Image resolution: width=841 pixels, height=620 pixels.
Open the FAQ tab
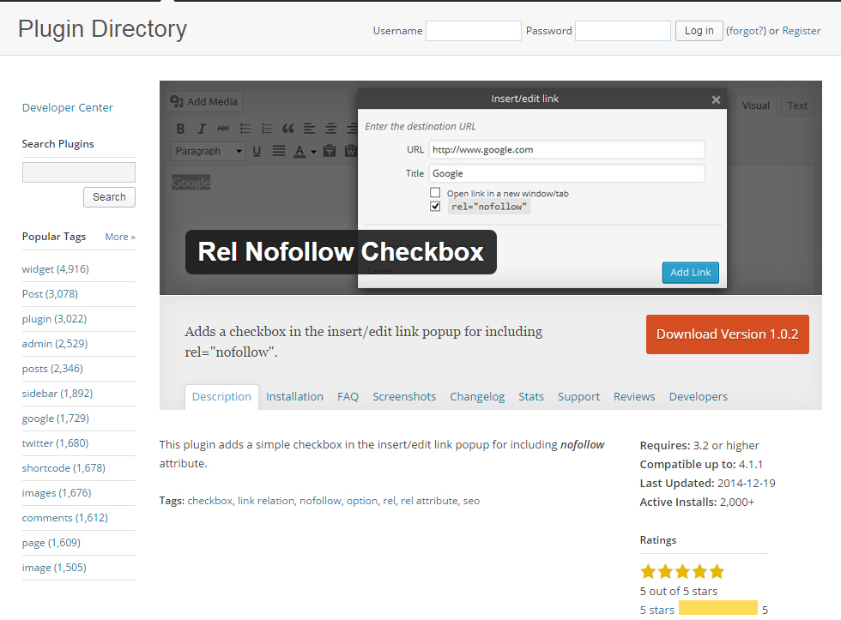(x=348, y=396)
